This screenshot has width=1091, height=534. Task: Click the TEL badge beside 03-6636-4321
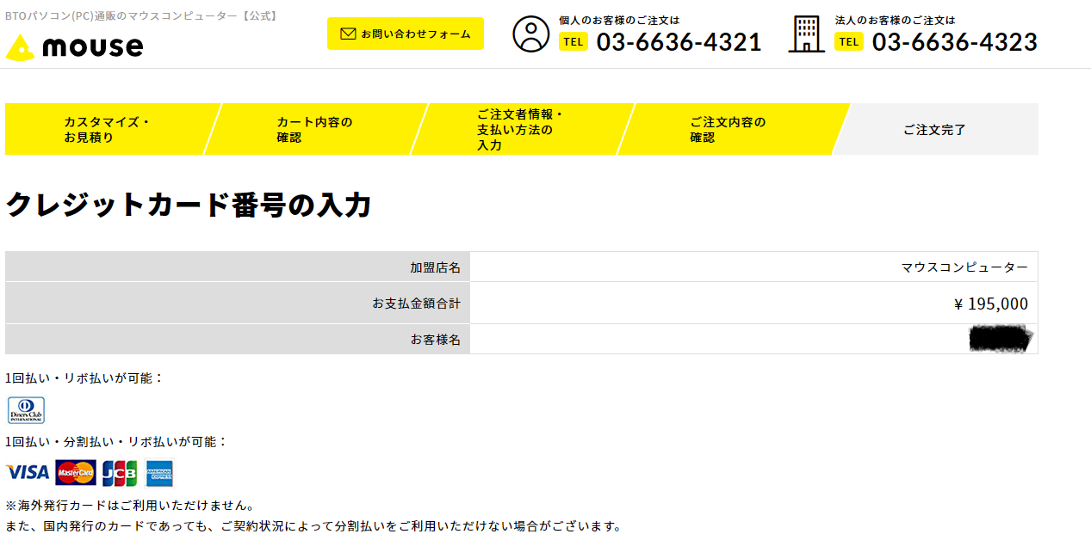click(x=573, y=41)
